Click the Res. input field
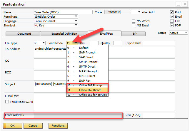This screenshot has height=131, width=190. click(94, 43)
